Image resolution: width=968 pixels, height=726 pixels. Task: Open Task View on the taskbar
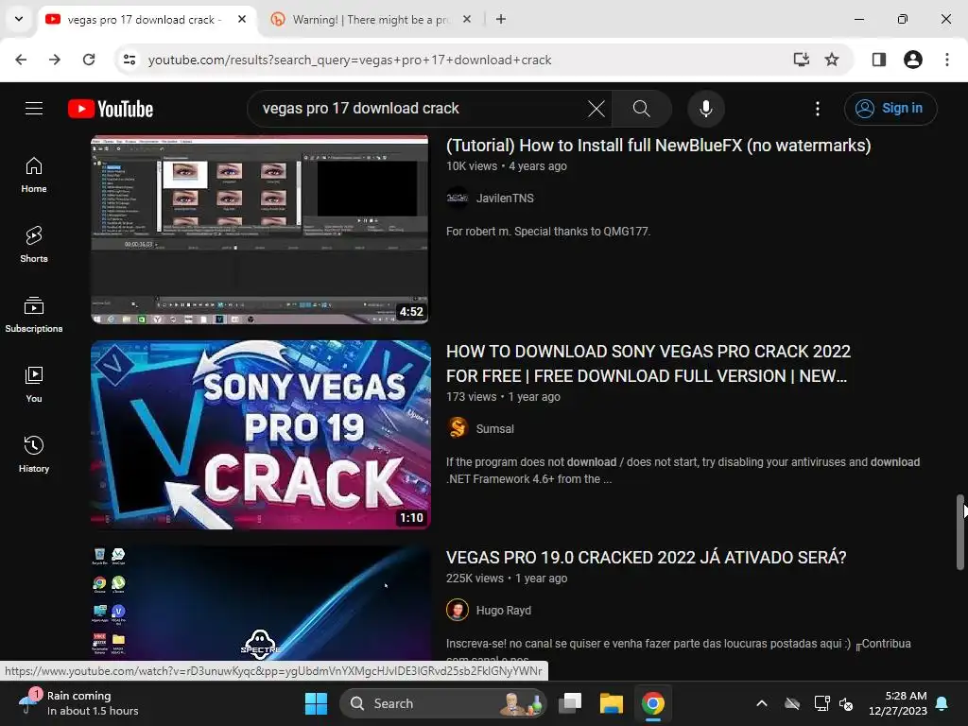[x=570, y=703]
